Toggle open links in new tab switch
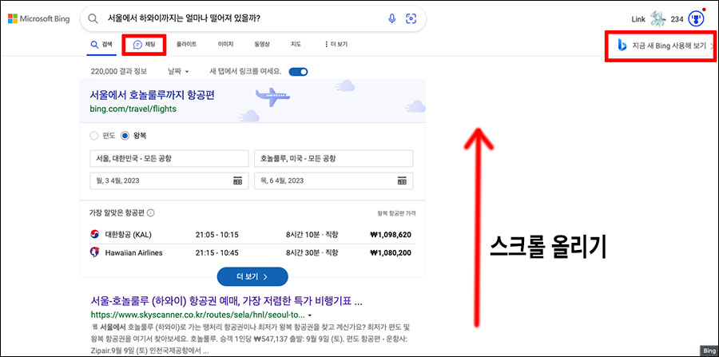Screen dimensions: 719x357 coord(298,72)
